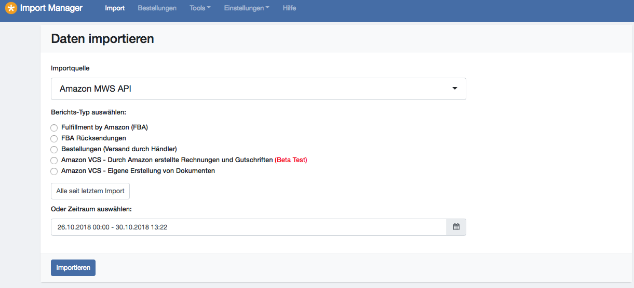Click the Oder Zeitraum auswählen label
634x288 pixels.
click(91, 209)
